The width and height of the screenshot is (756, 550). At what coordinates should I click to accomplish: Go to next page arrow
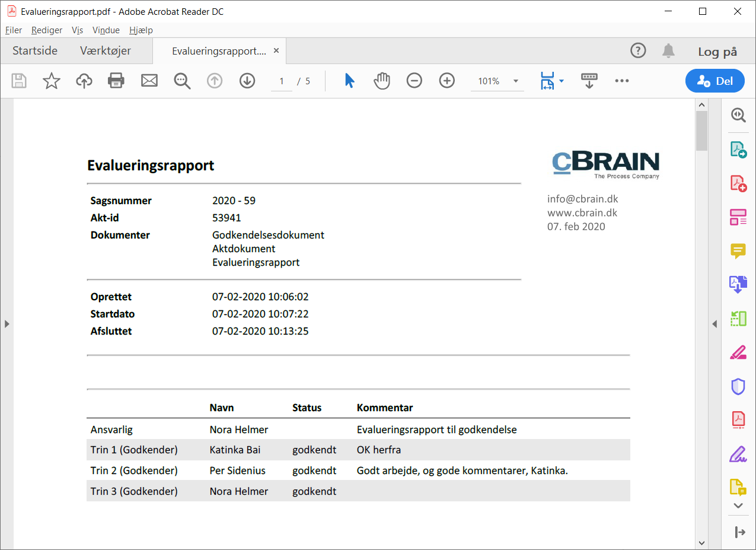coord(247,81)
